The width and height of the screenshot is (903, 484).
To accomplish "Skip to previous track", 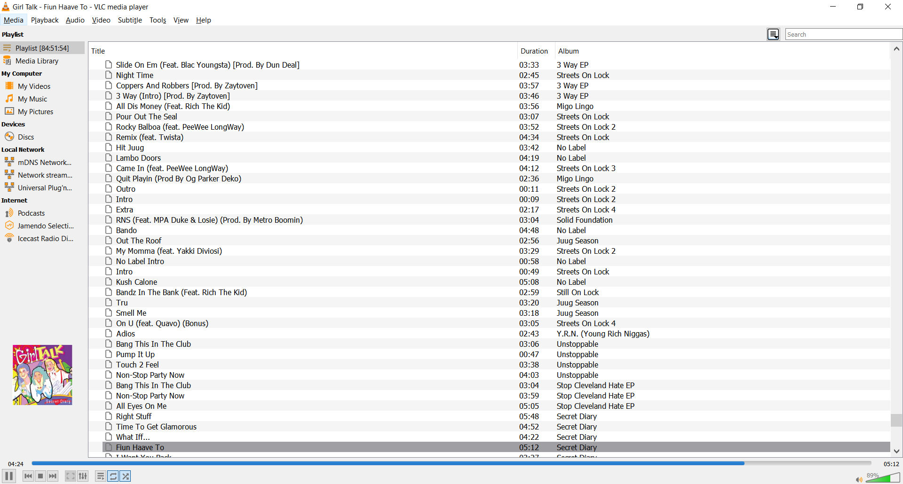I will pyautogui.click(x=28, y=476).
